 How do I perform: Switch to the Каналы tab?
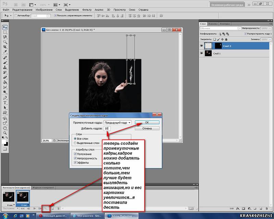[213, 24]
